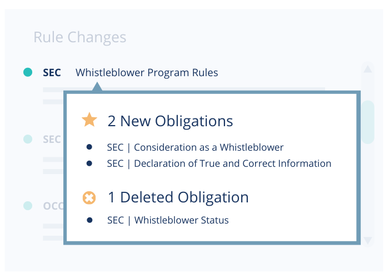Open SEC Whistleblower Status deleted obligation
The width and height of the screenshot is (389, 278).
click(168, 220)
